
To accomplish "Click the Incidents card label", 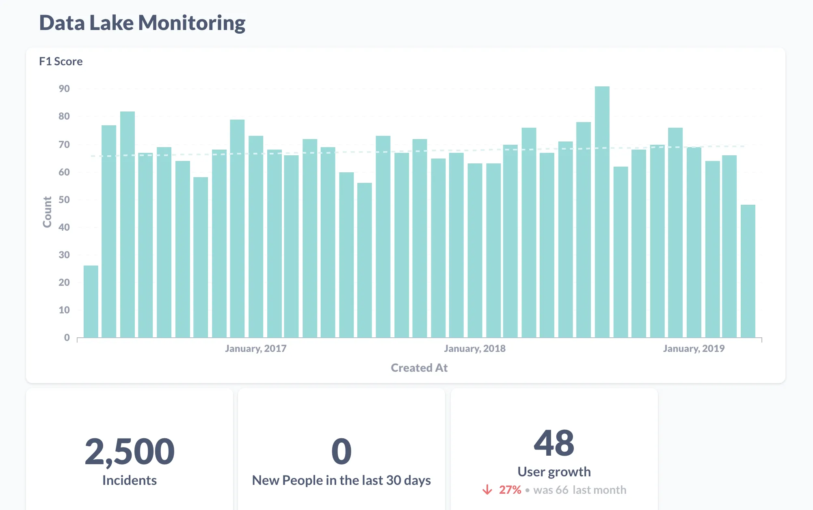I will 130,480.
